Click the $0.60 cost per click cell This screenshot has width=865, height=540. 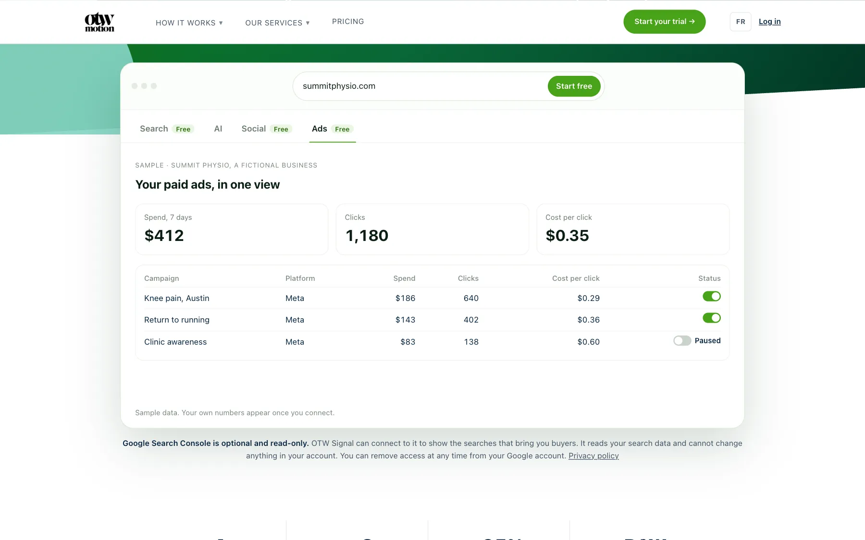588,342
